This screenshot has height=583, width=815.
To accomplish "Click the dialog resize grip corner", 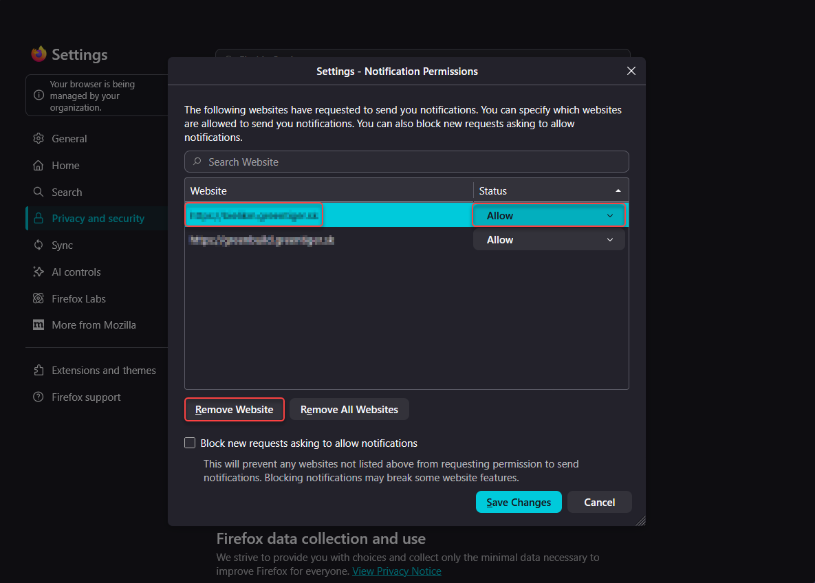I will [640, 520].
